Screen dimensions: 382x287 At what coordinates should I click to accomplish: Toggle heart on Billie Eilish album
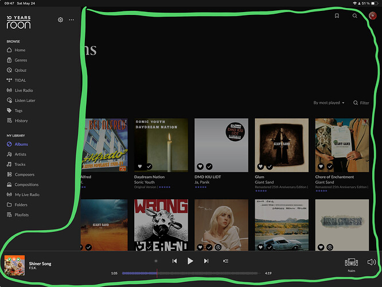[x=200, y=247]
